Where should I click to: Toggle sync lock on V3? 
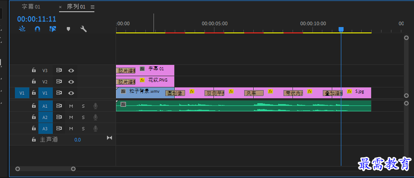point(59,70)
